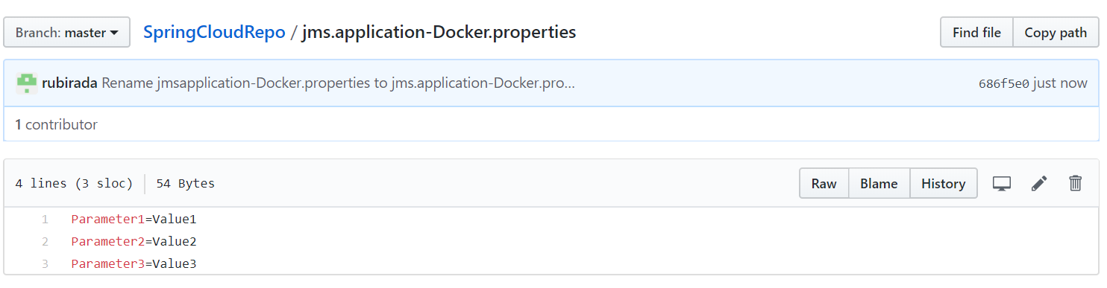Click the Find file button

pyautogui.click(x=976, y=33)
